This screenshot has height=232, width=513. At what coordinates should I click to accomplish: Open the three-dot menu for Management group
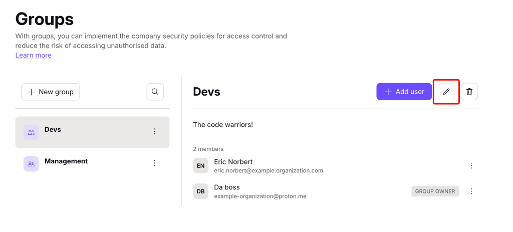click(155, 163)
